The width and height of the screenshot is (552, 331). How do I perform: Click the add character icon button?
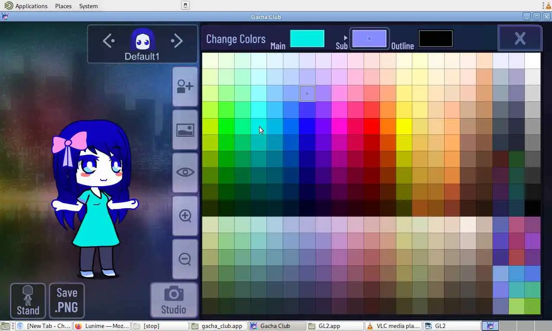[185, 86]
